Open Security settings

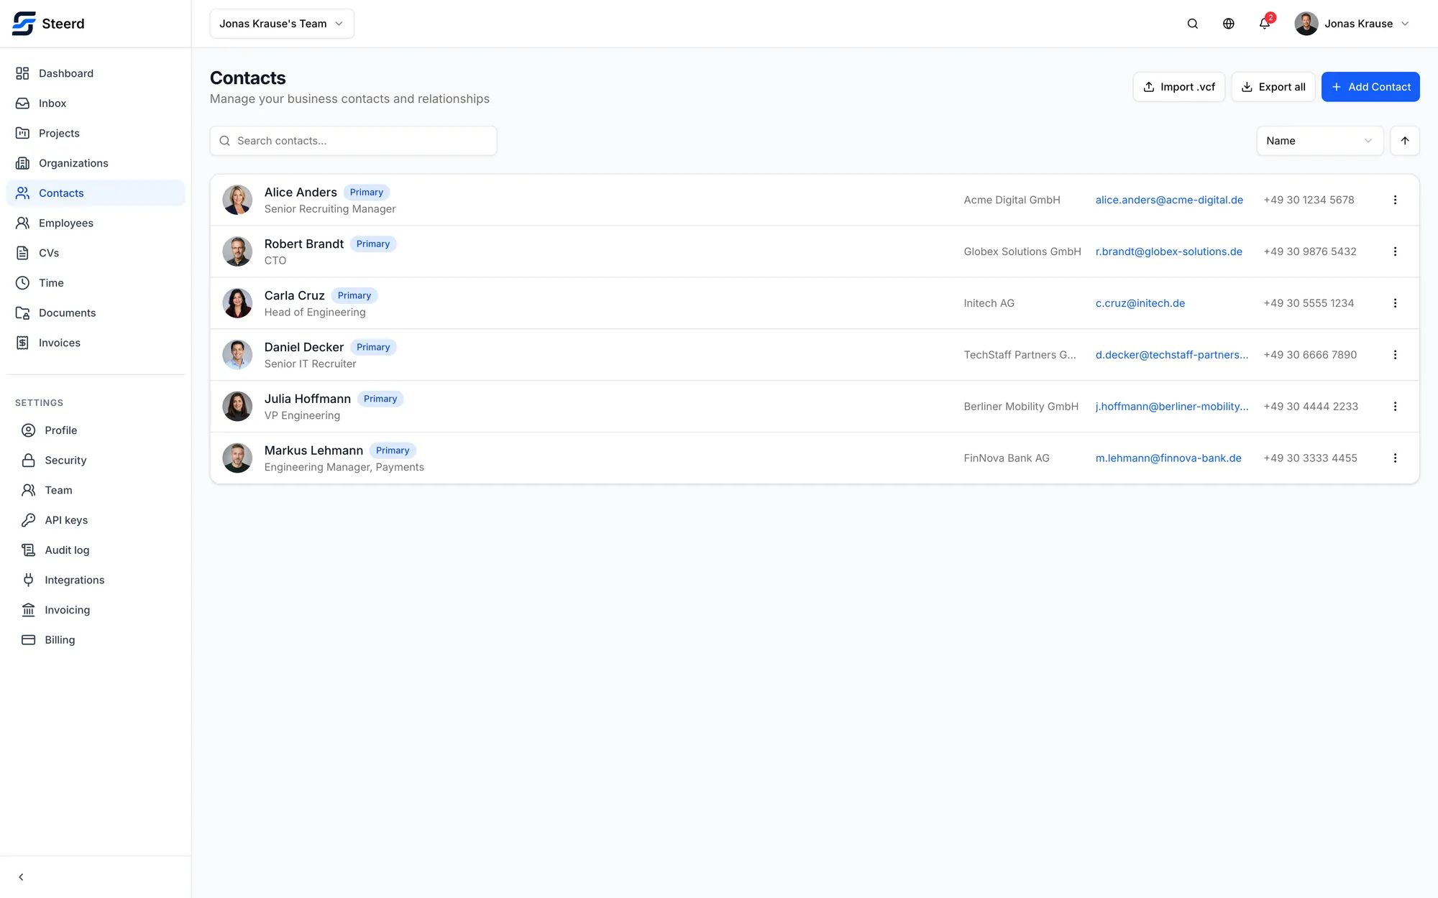pos(99,460)
